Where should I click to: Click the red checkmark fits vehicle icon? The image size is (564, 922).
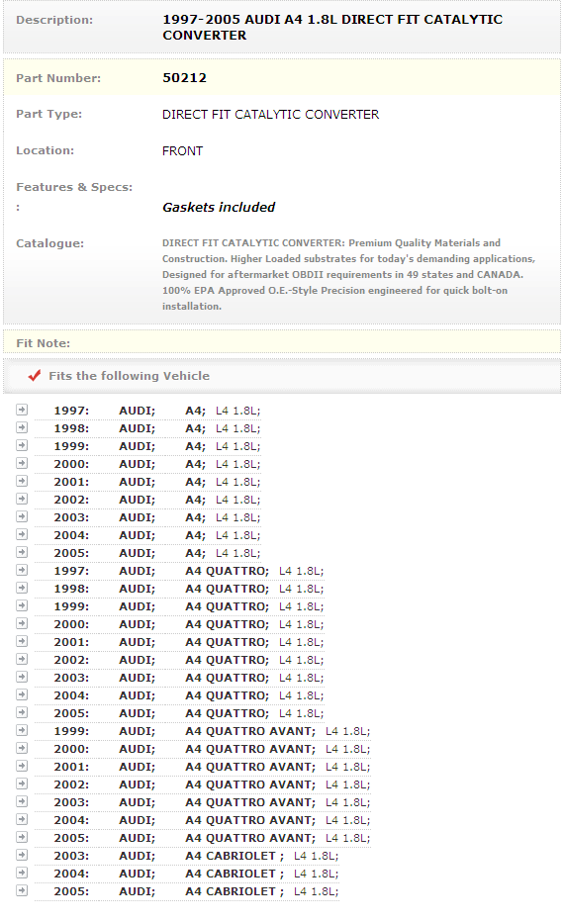[x=35, y=375]
